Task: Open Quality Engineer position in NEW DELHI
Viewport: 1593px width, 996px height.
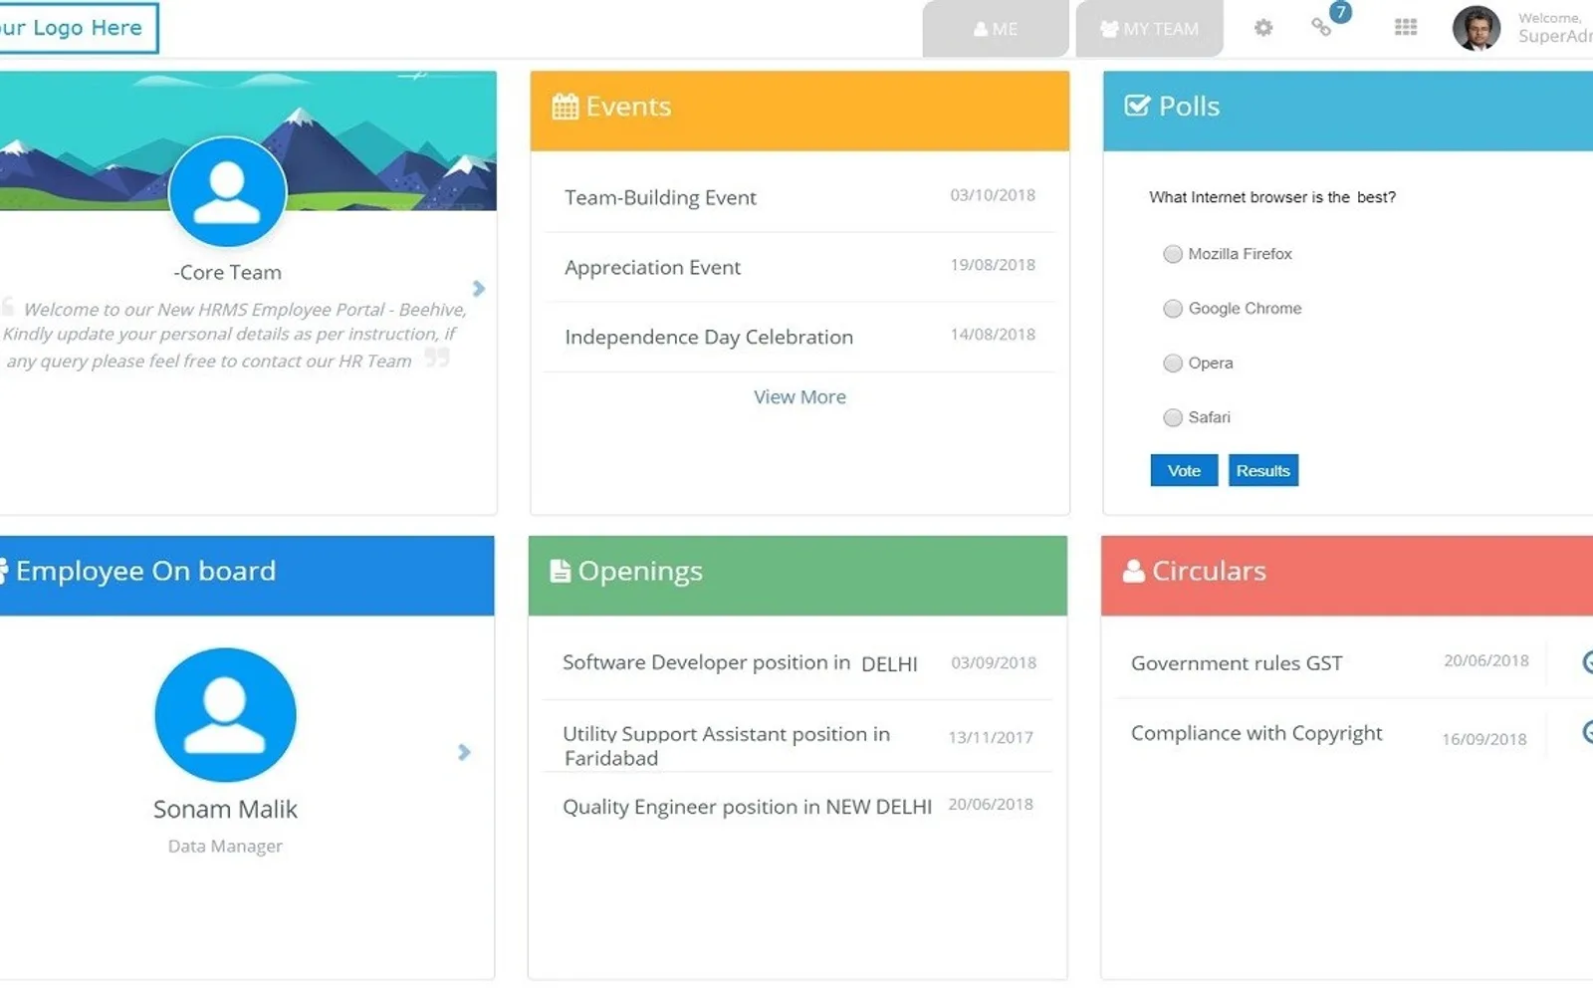Action: click(x=797, y=806)
